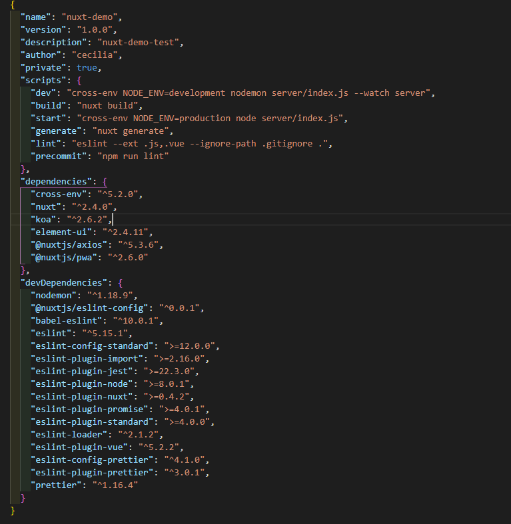
Task: Place cursor on "1.0.0" version value
Action: coord(95,30)
